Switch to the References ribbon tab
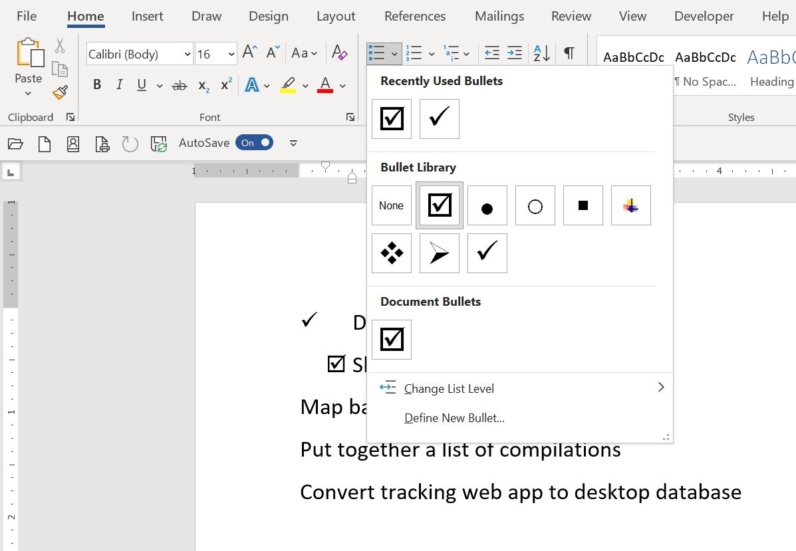 click(x=414, y=16)
